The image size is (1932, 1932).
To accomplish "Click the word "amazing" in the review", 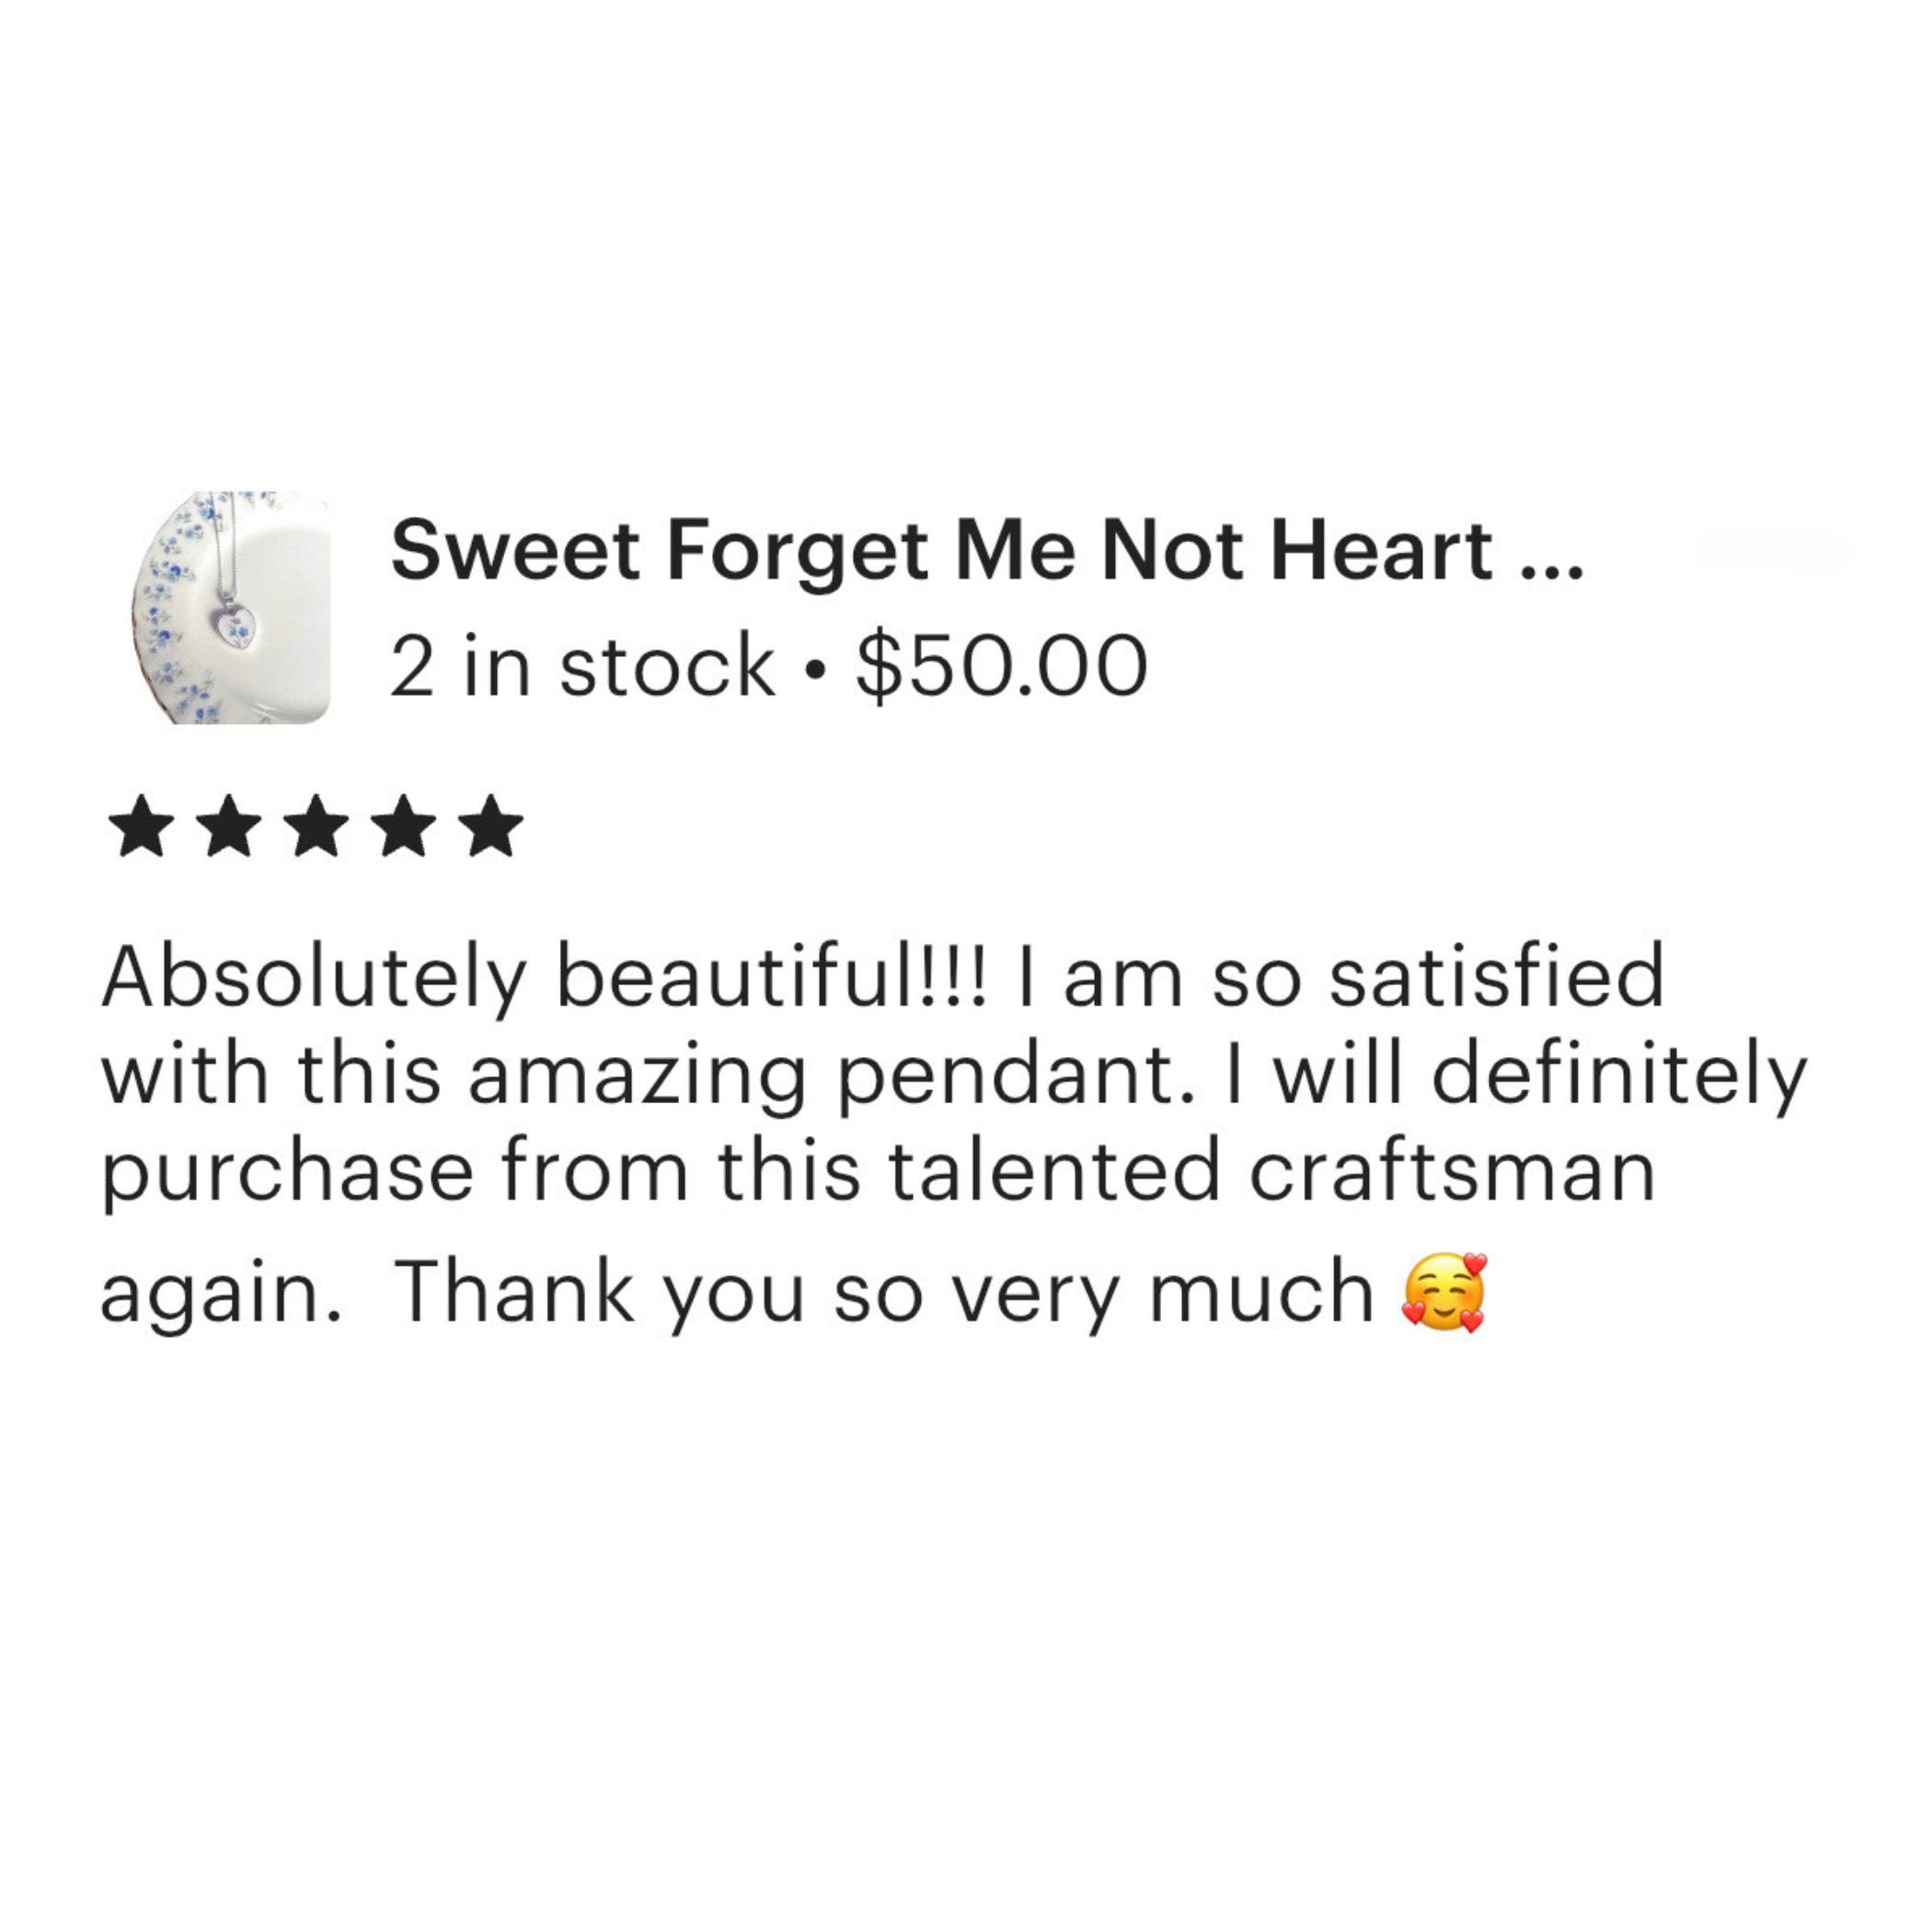I will [x=637, y=1076].
